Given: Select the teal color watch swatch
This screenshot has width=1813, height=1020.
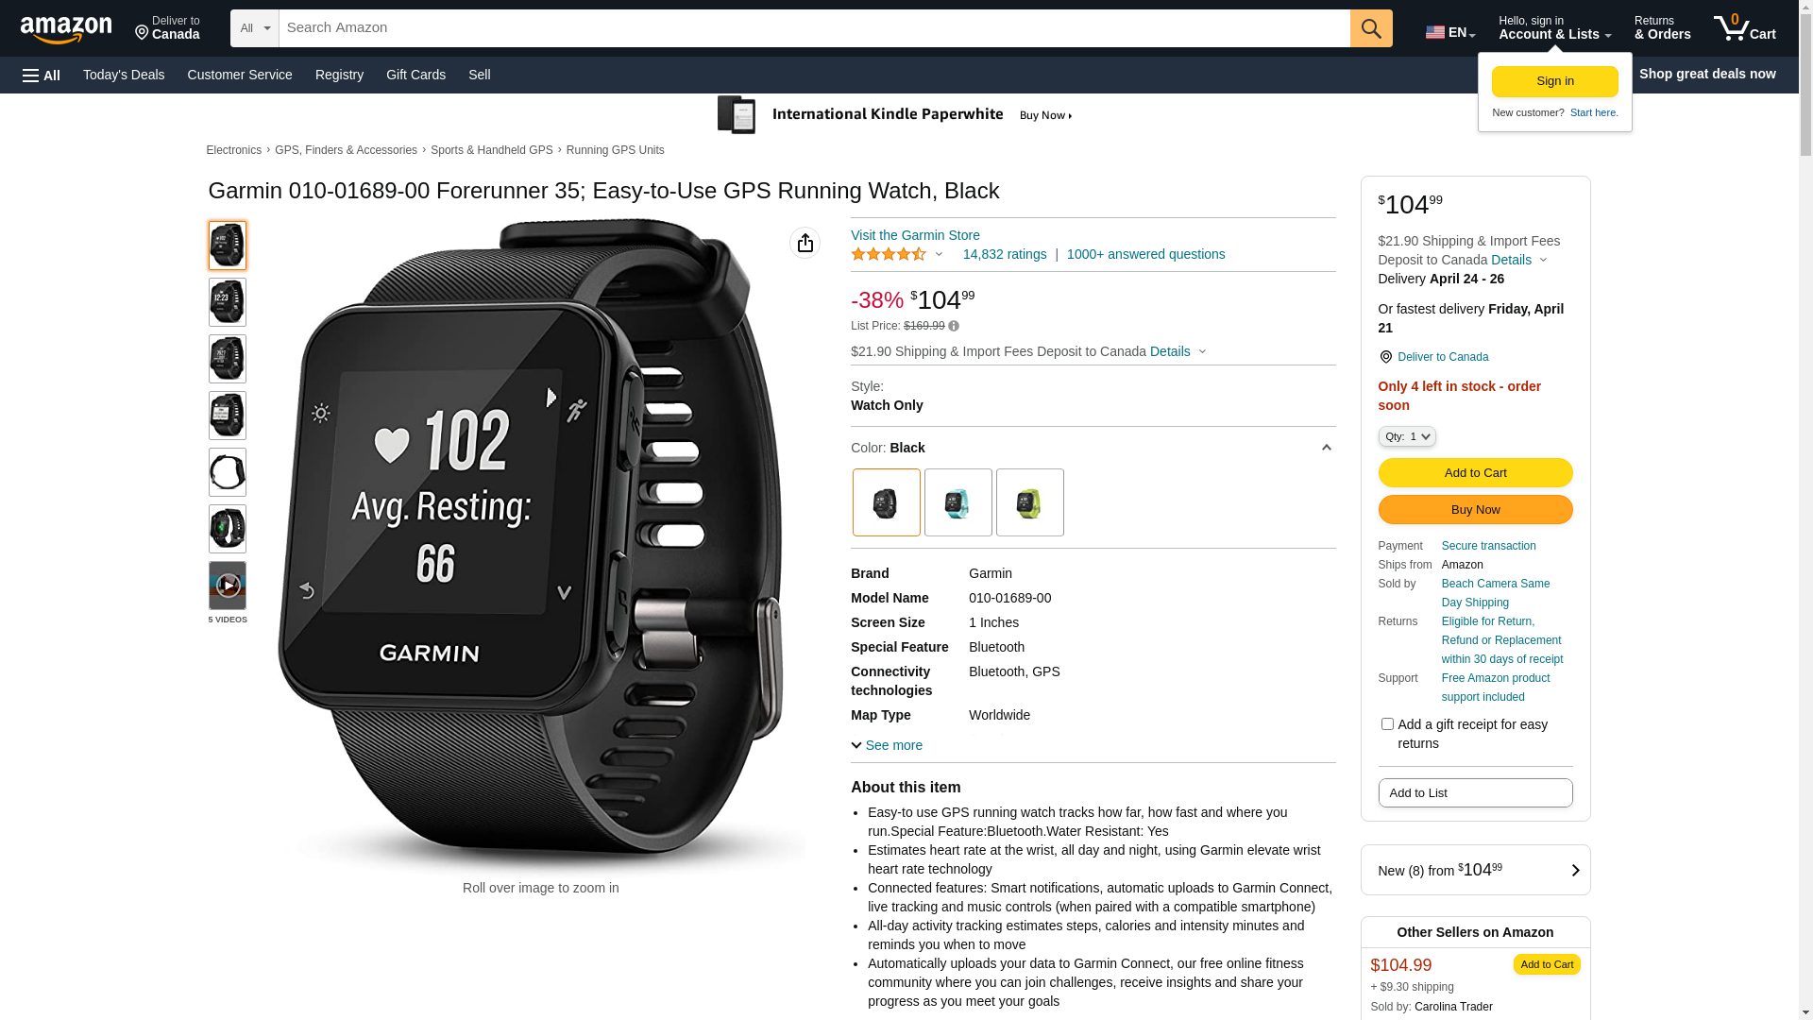Looking at the screenshot, I should coord(957,502).
